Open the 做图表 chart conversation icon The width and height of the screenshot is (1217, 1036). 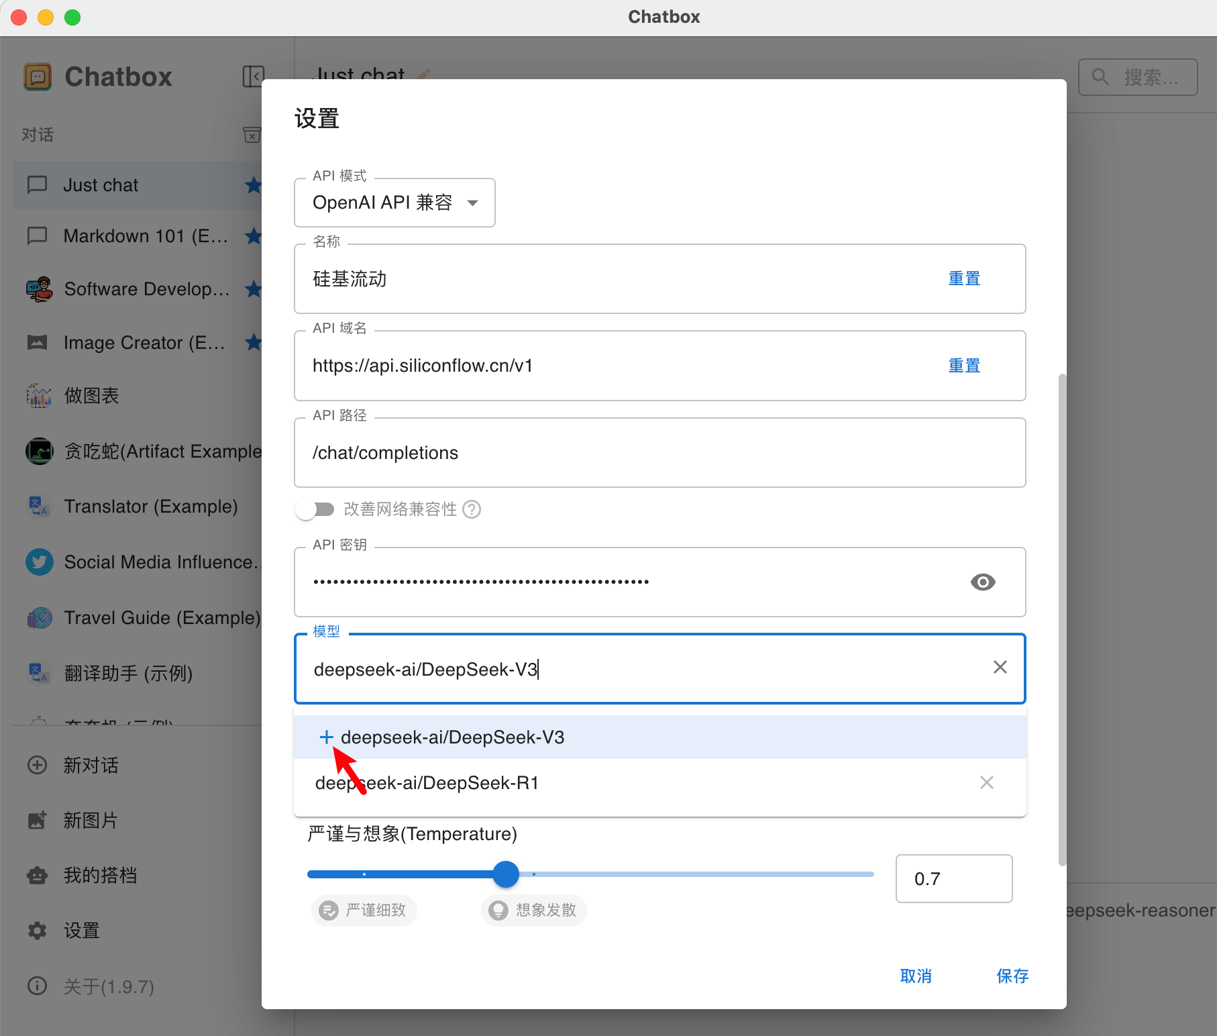tap(38, 396)
